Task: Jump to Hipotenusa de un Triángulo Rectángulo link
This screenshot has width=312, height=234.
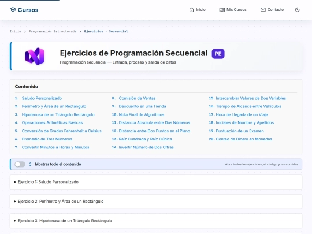Action: point(58,114)
